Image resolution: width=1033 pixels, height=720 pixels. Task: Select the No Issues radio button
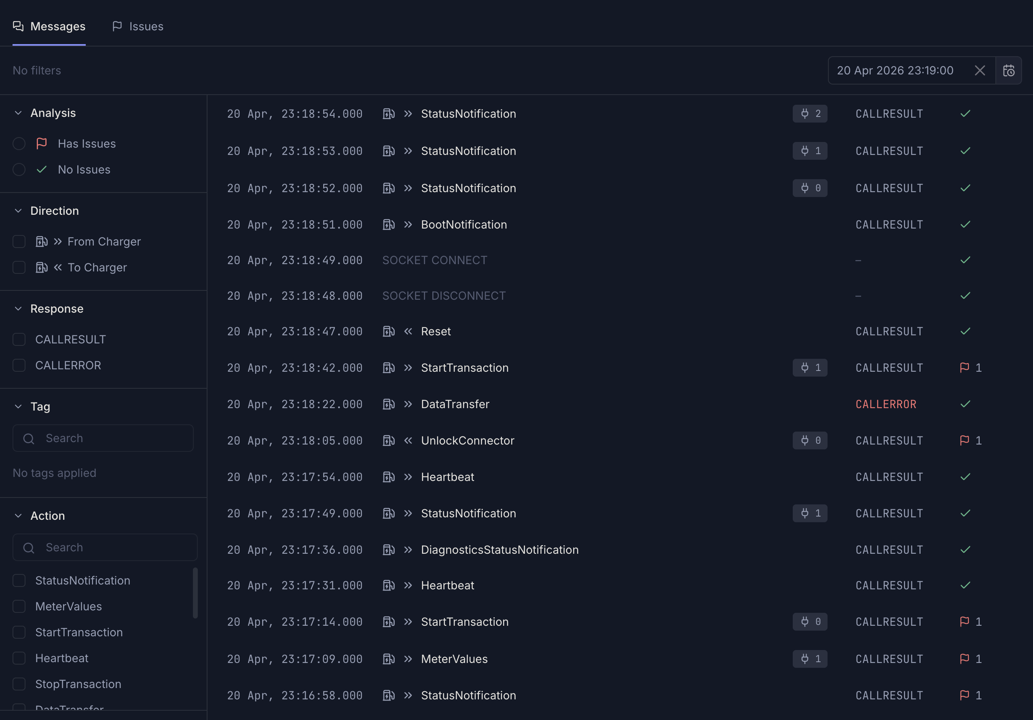(x=19, y=169)
